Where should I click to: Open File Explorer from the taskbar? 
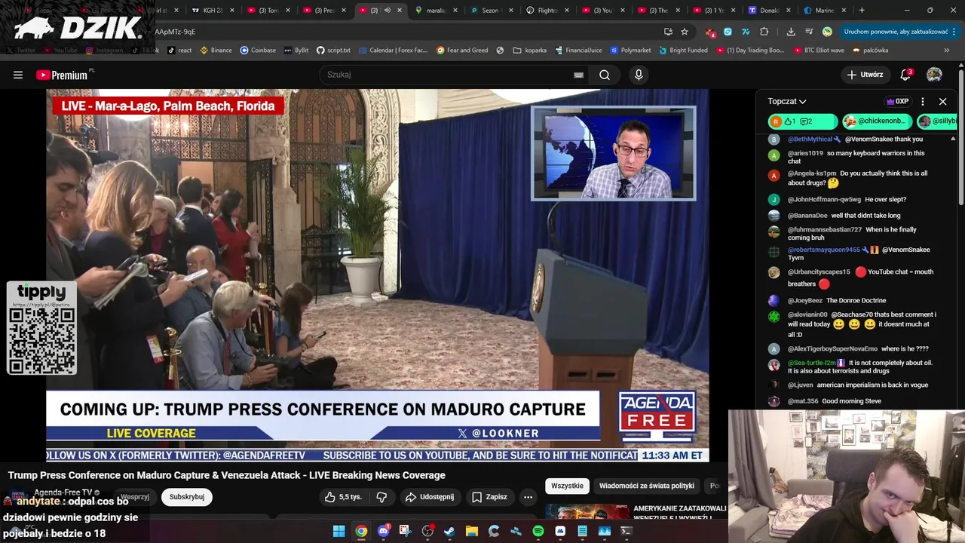coord(471,531)
